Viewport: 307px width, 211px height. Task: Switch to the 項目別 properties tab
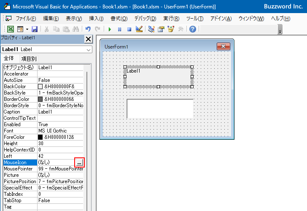coord(29,59)
